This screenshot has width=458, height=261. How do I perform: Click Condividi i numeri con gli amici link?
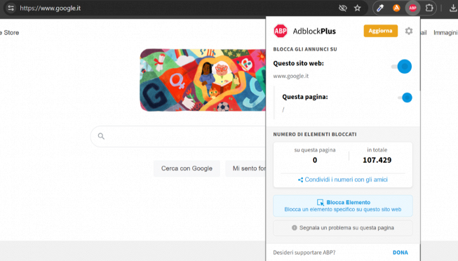346,180
